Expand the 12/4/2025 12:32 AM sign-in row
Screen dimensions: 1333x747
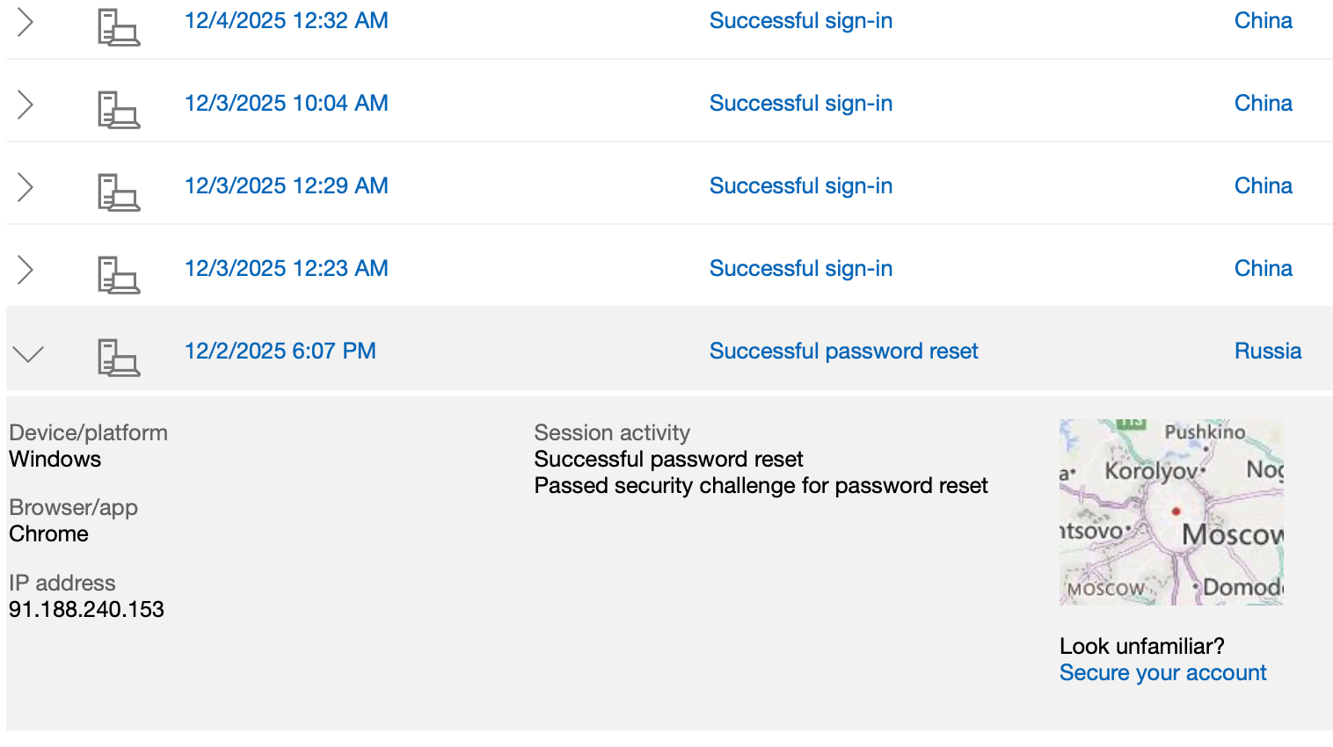point(25,22)
